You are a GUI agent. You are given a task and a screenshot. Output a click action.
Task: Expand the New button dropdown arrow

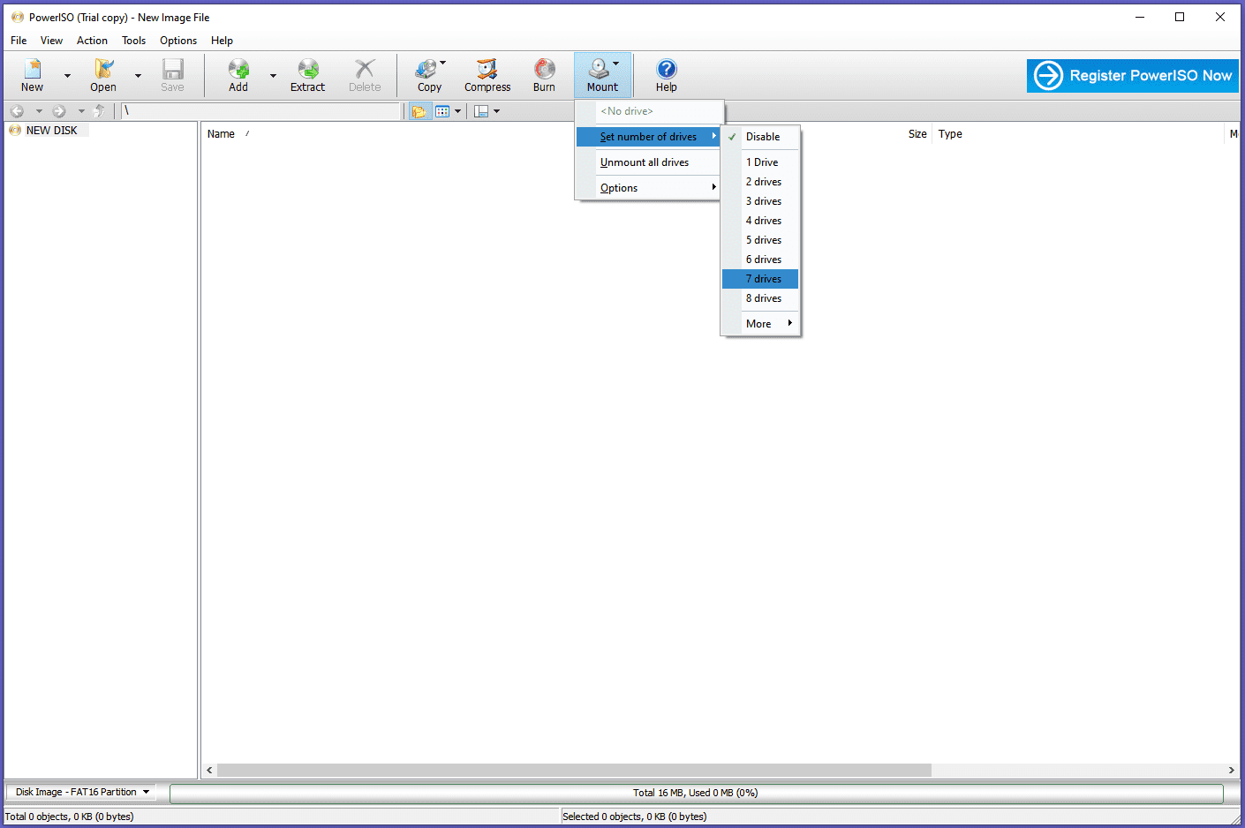(67, 76)
